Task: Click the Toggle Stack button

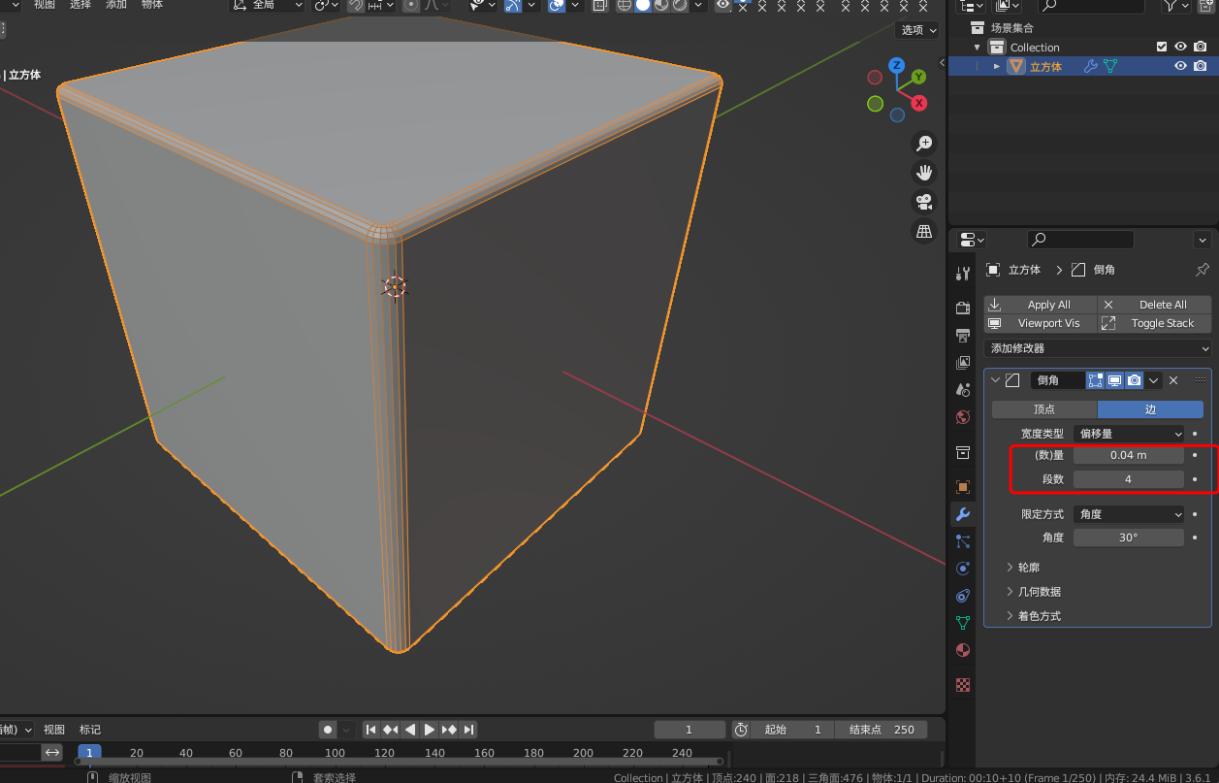Action: click(1155, 323)
